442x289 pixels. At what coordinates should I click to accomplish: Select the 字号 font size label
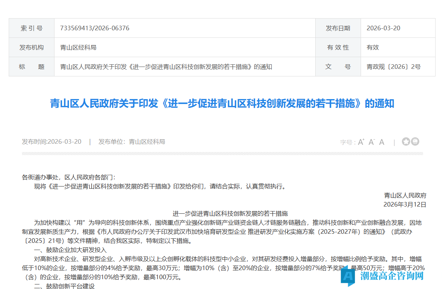[x=347, y=141]
